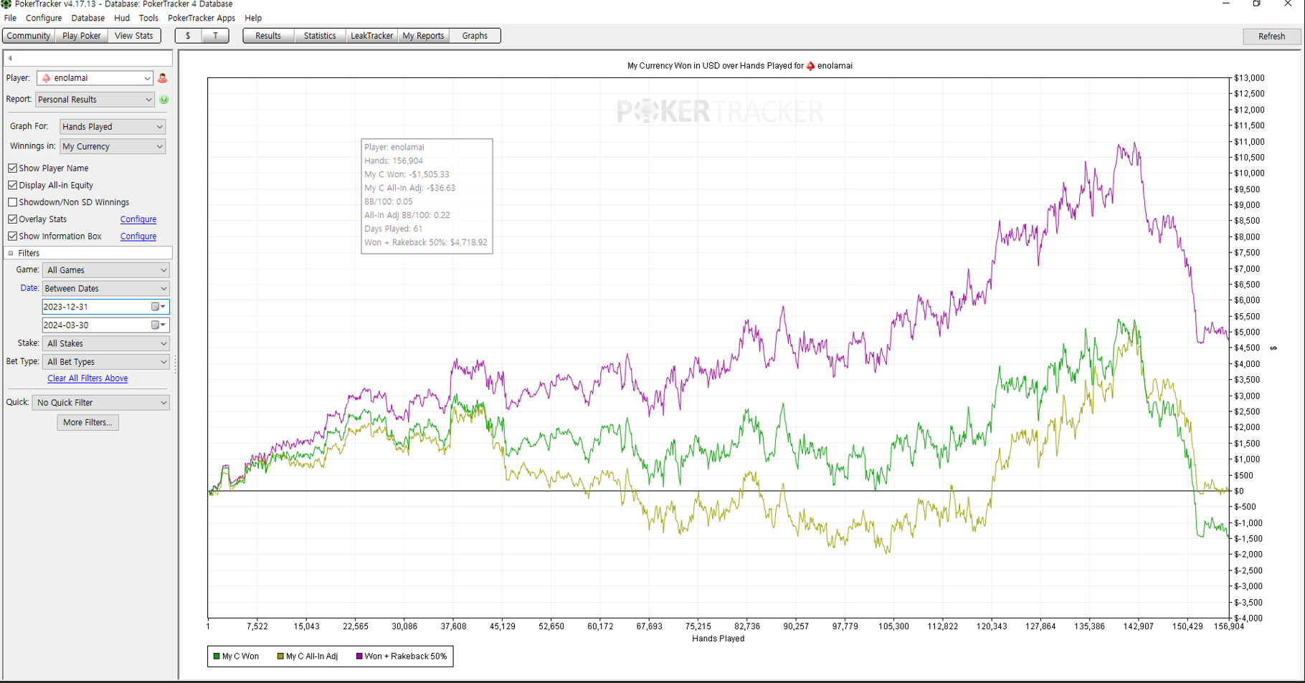Enable Showdown/Non SD Winnings

point(13,203)
